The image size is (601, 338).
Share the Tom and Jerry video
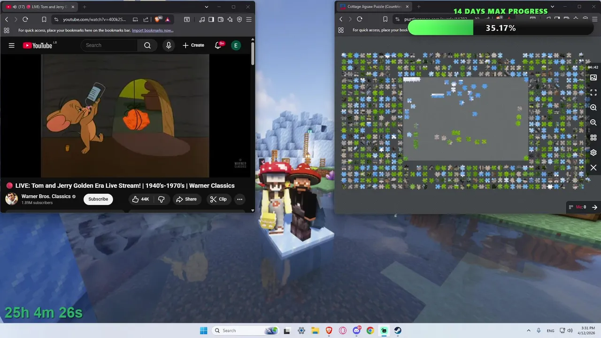point(186,199)
